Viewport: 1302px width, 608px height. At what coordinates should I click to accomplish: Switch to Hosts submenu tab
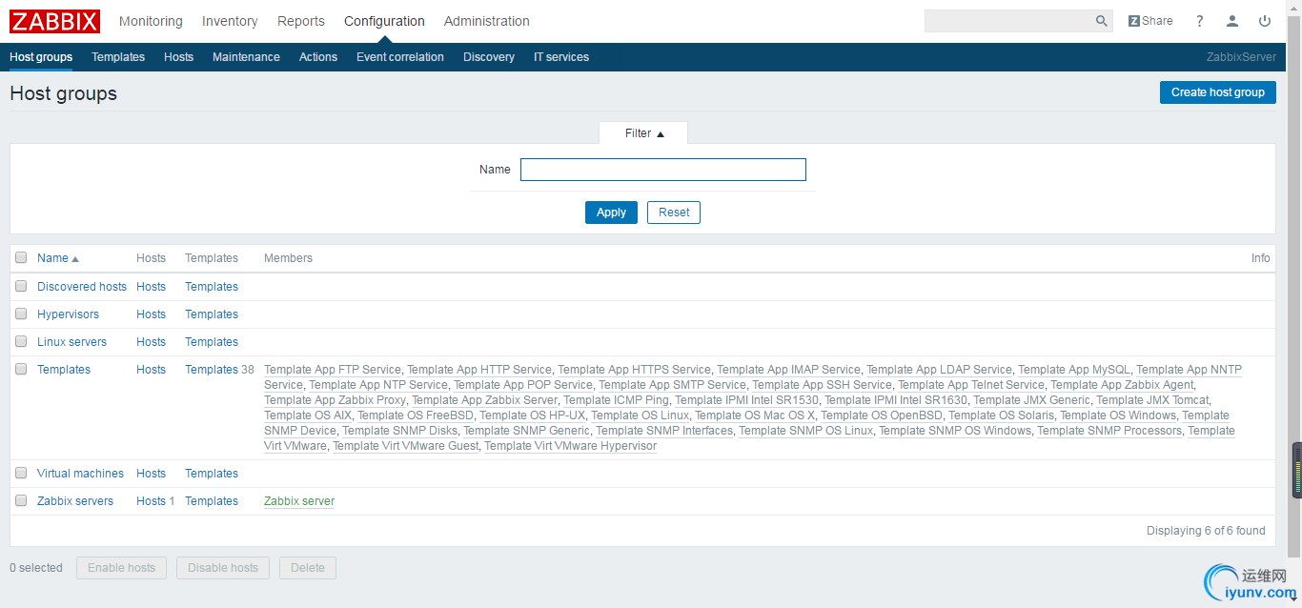tap(178, 57)
